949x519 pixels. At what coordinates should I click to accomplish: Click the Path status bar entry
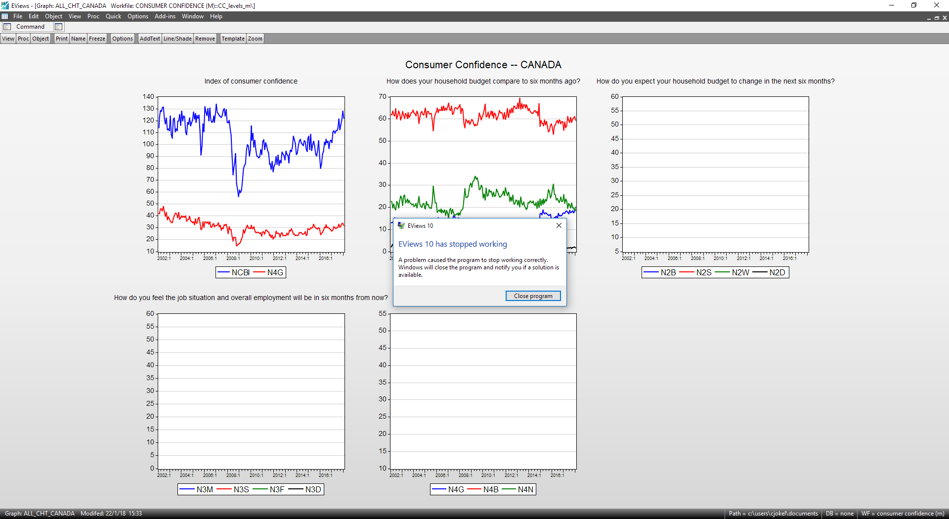(x=773, y=514)
